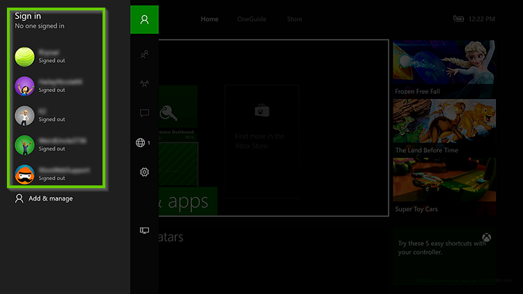523x294 pixels.
Task: Open the Frozen Free Fall tile
Action: click(x=444, y=69)
